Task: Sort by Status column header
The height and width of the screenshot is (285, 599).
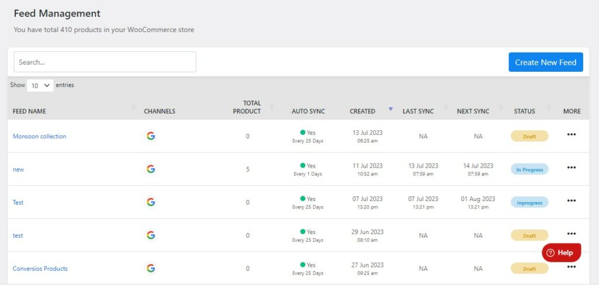Action: [525, 112]
